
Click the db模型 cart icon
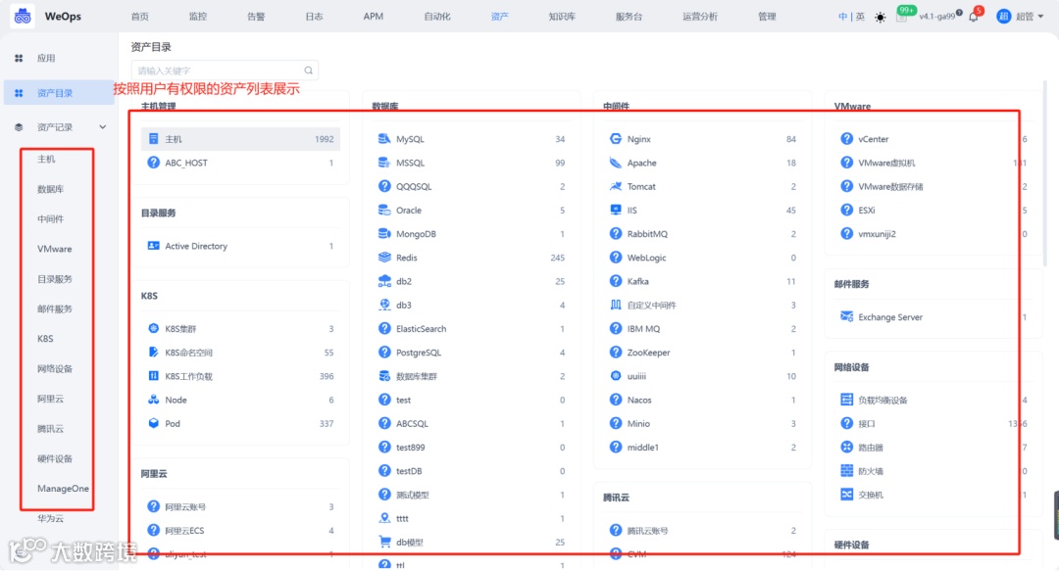click(x=384, y=542)
